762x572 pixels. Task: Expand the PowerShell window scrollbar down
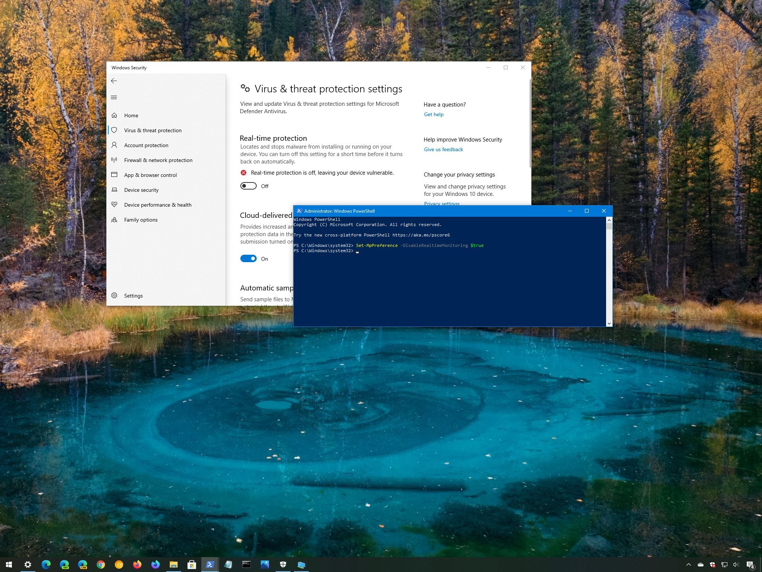[607, 322]
